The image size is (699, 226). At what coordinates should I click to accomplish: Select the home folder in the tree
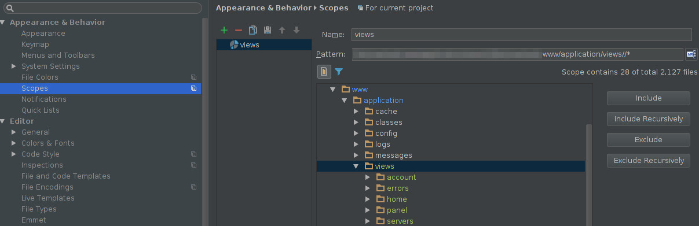tap(397, 199)
